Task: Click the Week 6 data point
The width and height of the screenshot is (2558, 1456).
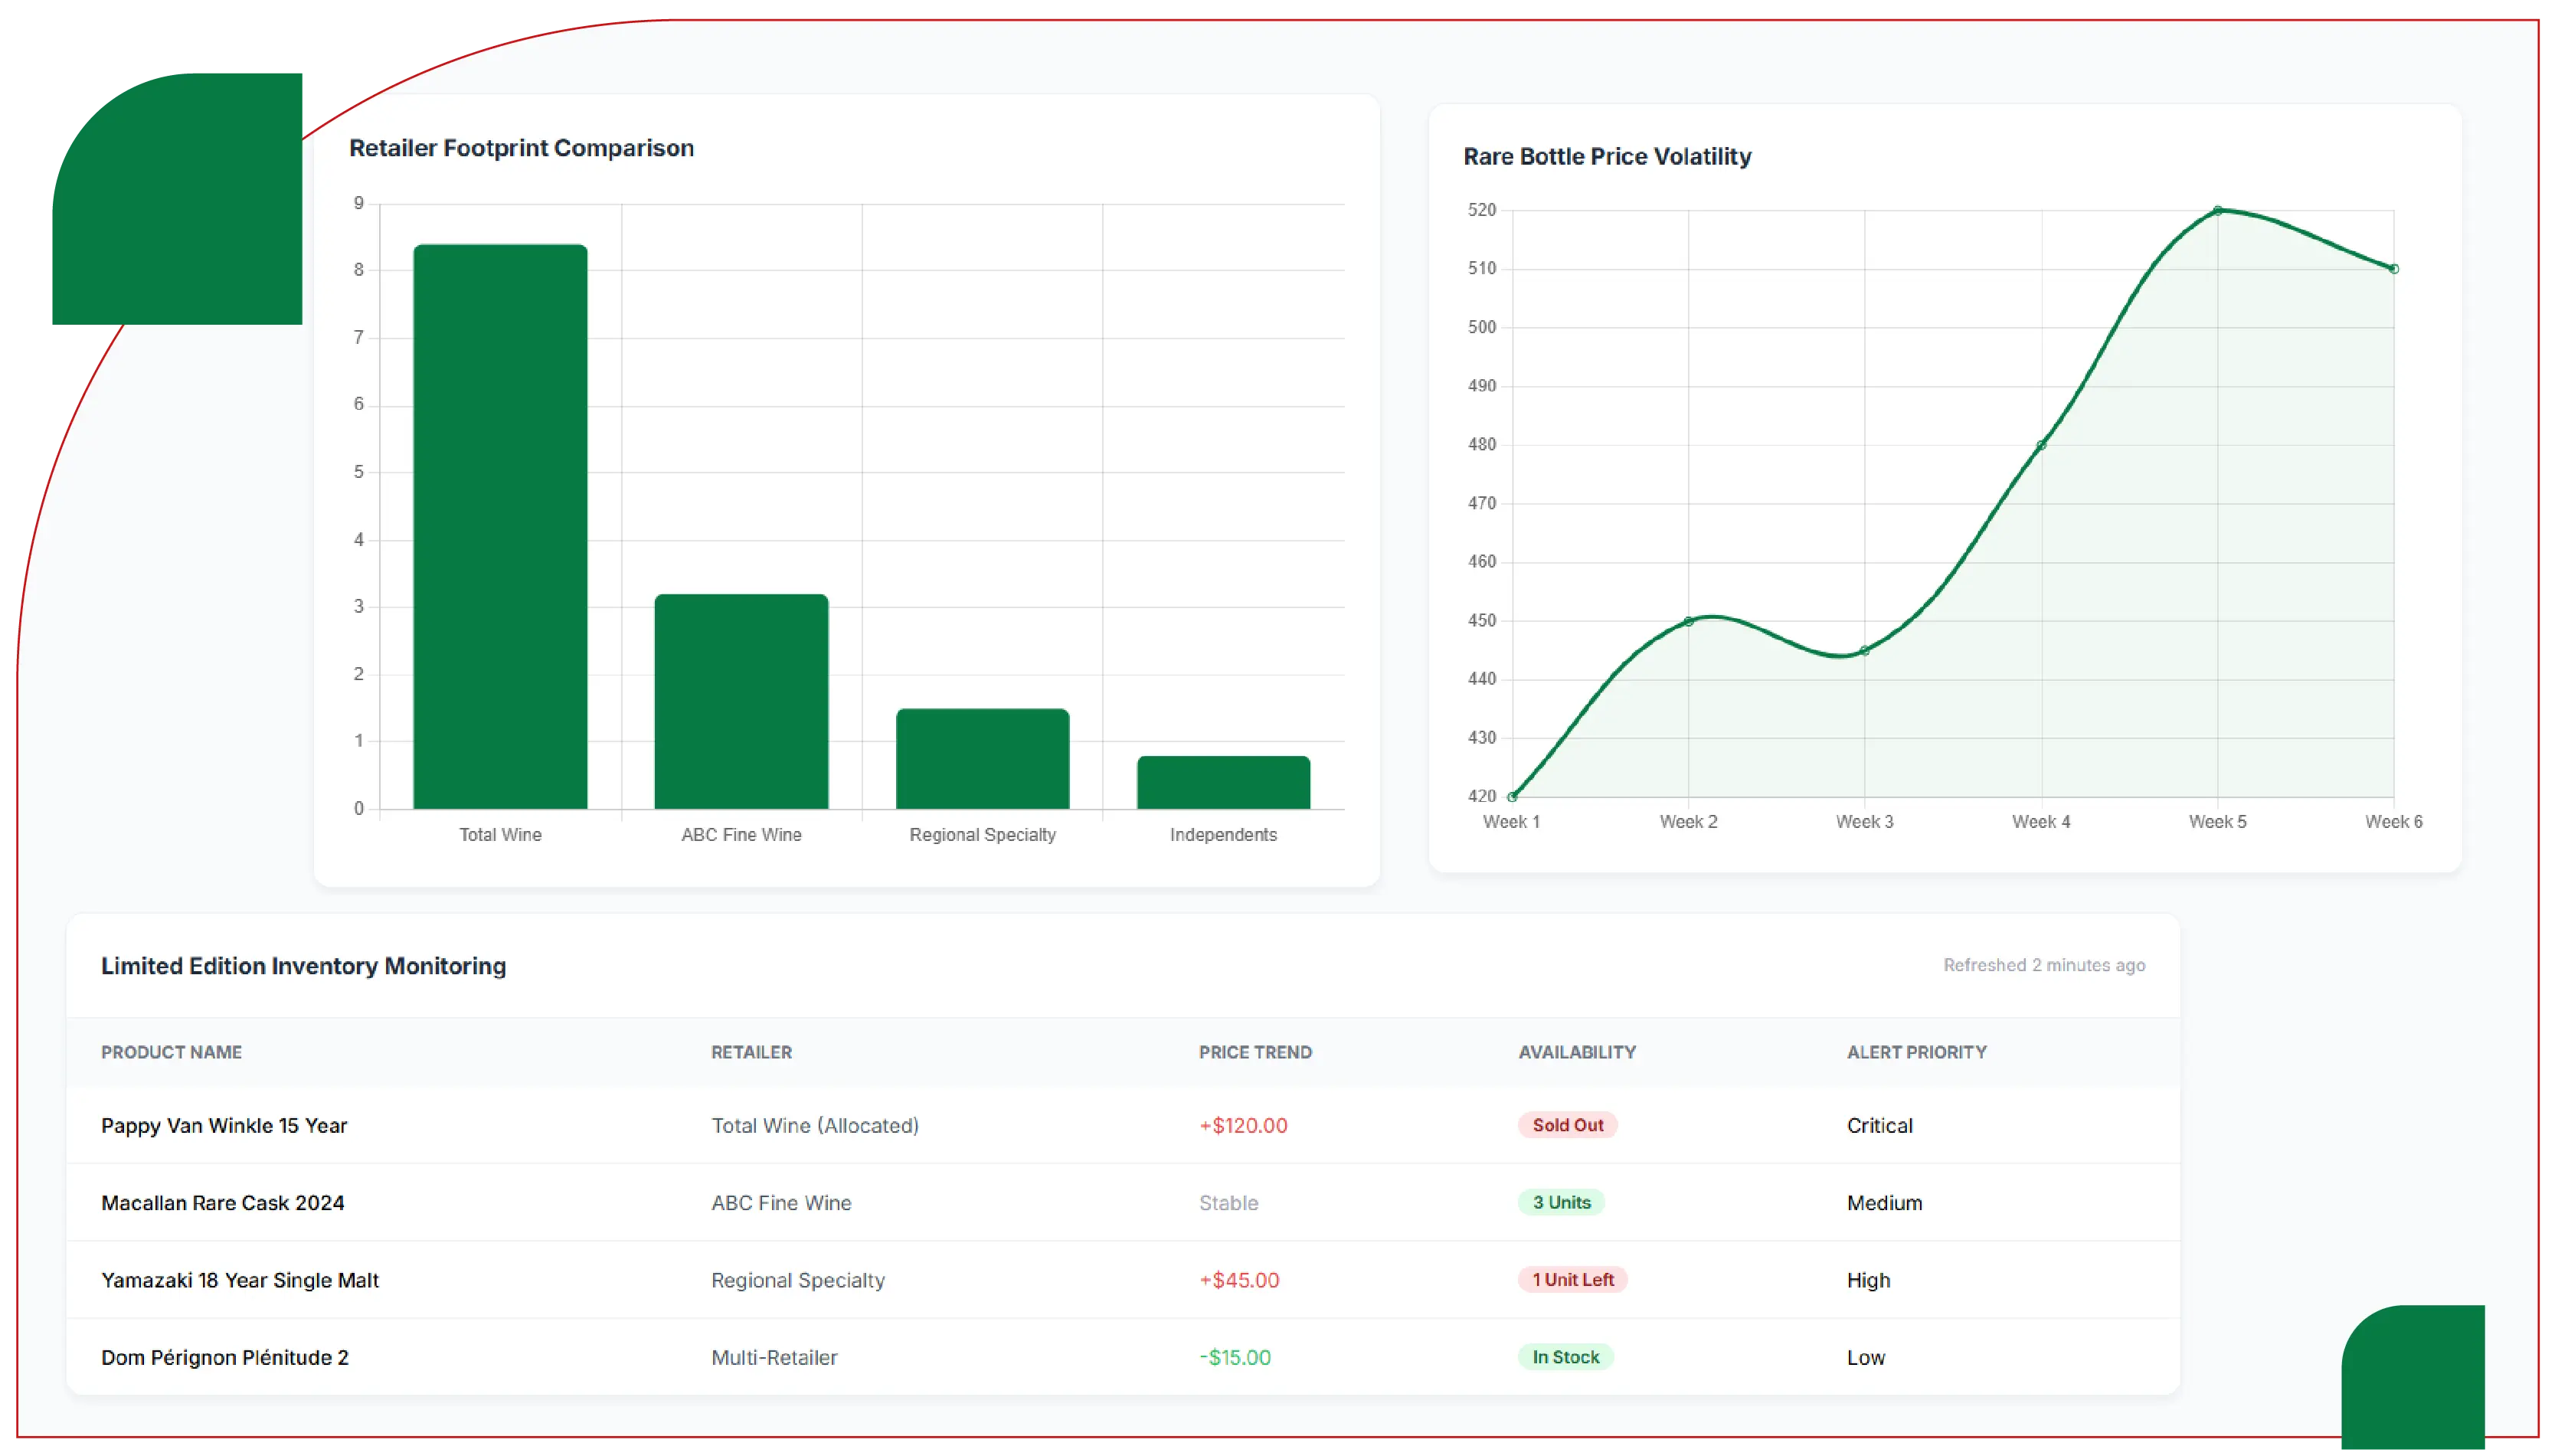Action: point(2393,269)
